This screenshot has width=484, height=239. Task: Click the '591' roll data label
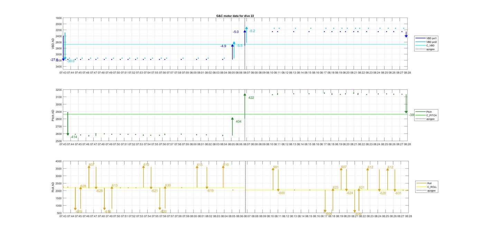pyautogui.click(x=276, y=167)
